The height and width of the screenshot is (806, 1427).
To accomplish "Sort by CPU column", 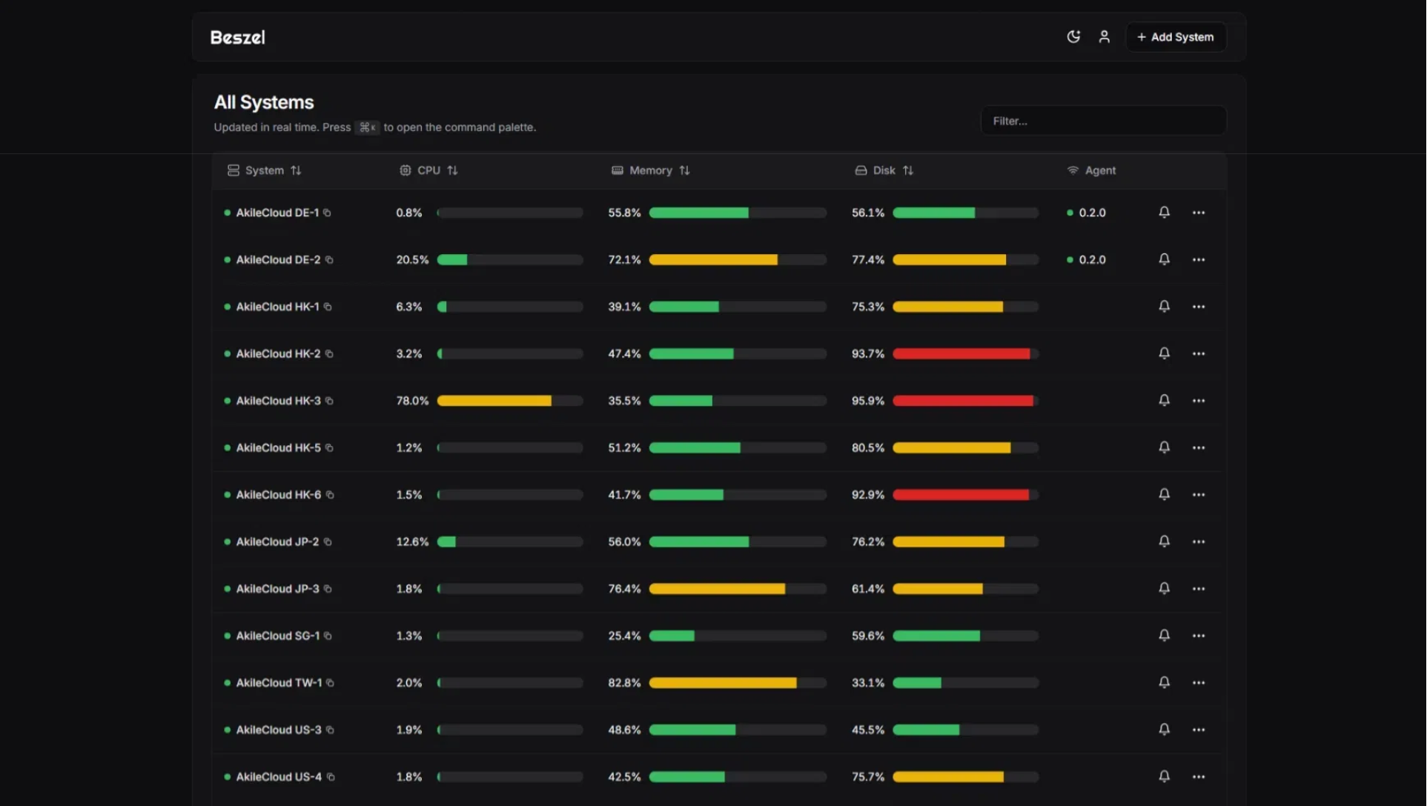I will coord(428,170).
